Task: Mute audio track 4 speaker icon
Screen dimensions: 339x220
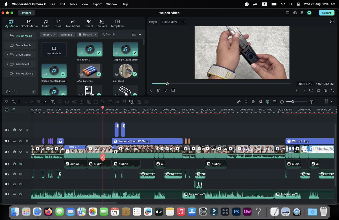Action: [x=21, y=194]
